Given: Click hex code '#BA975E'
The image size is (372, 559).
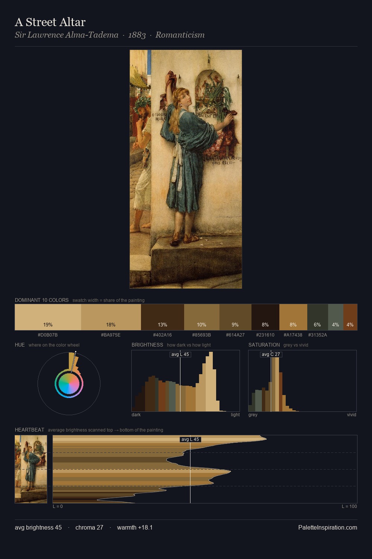Looking at the screenshot, I should pos(111,335).
